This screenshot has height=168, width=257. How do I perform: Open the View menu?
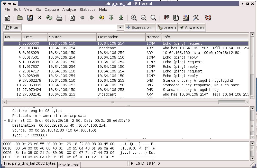tap(28, 10)
